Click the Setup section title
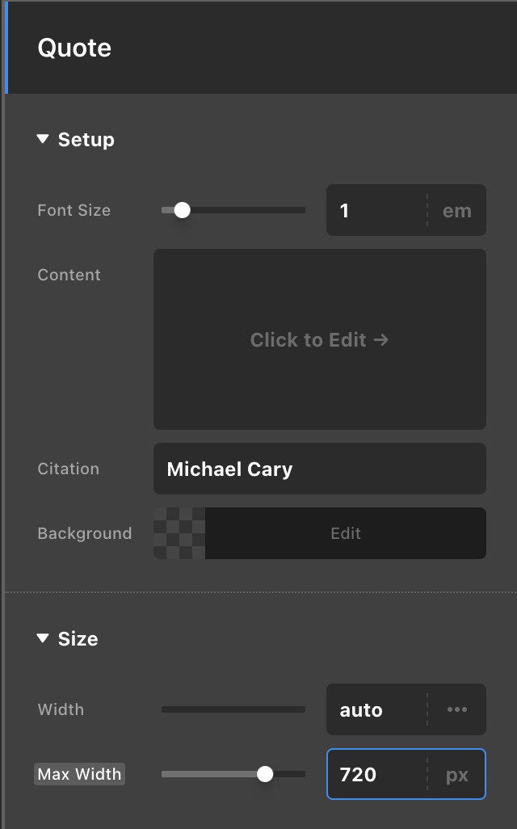Image resolution: width=517 pixels, height=829 pixels. [86, 140]
